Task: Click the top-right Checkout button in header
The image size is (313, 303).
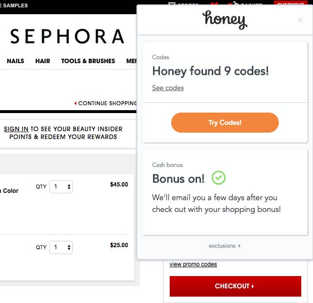Action: [x=291, y=4]
